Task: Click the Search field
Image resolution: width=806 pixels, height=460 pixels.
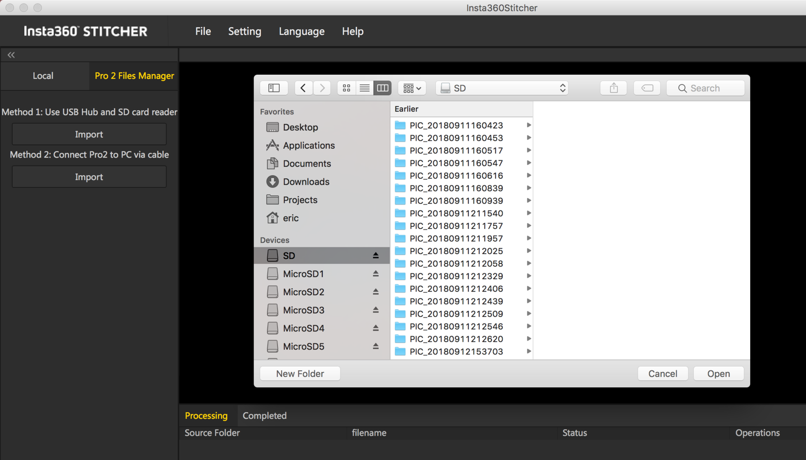Action: tap(705, 88)
